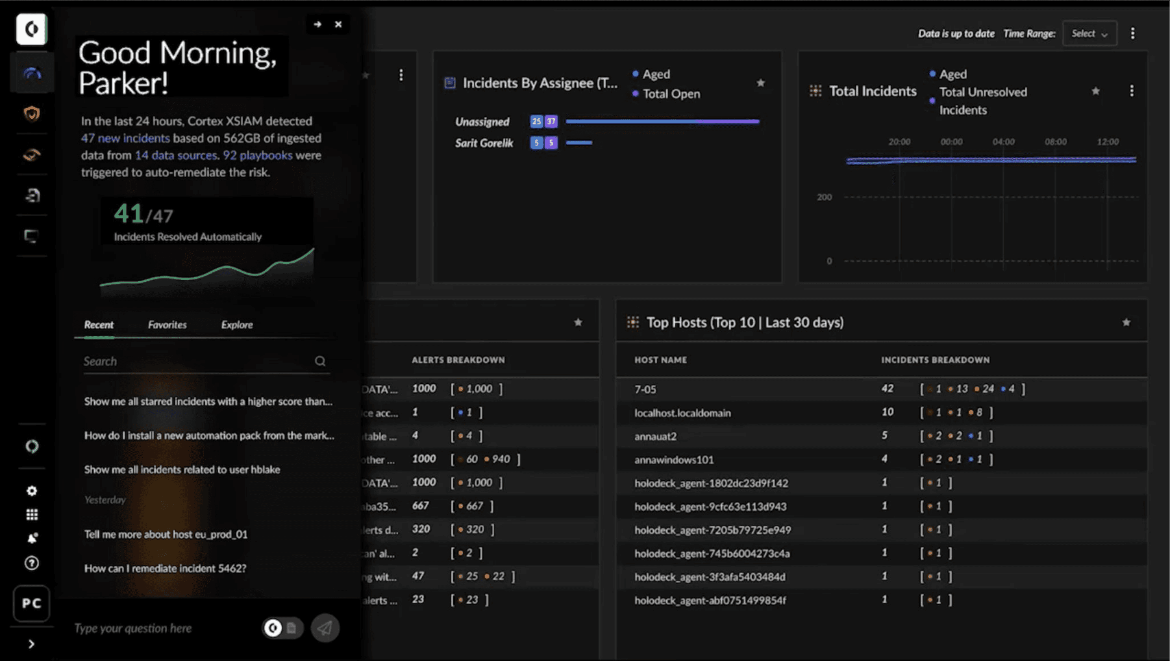Click the settings gear icon in sidebar
Screen dimensions: 1170x661
click(x=31, y=491)
